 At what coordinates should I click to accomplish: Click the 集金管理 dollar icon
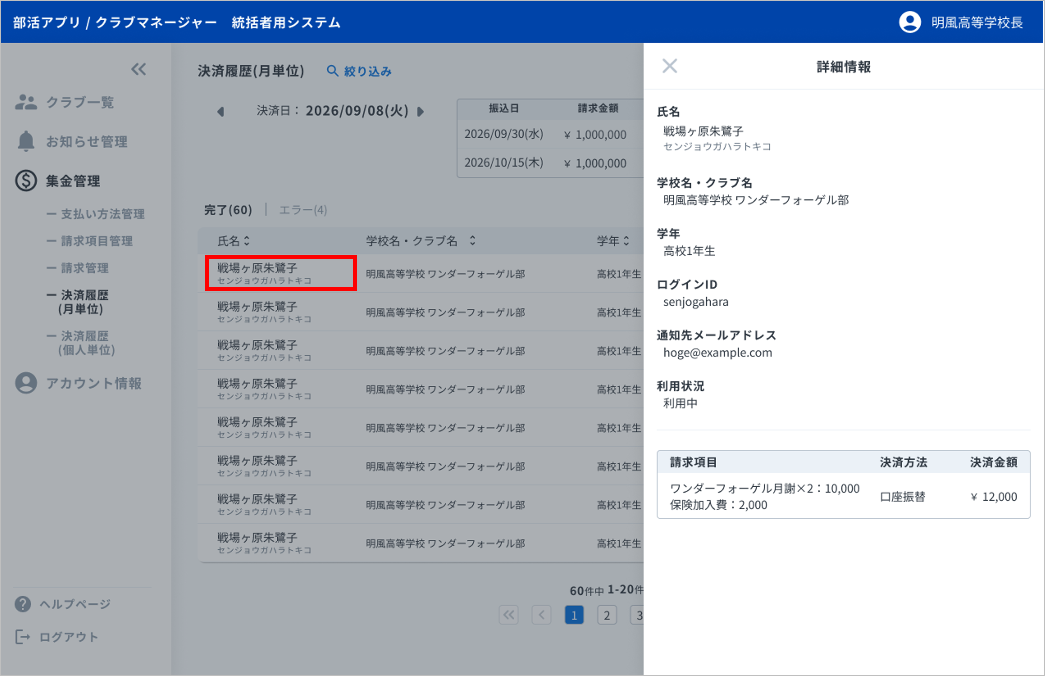[26, 181]
